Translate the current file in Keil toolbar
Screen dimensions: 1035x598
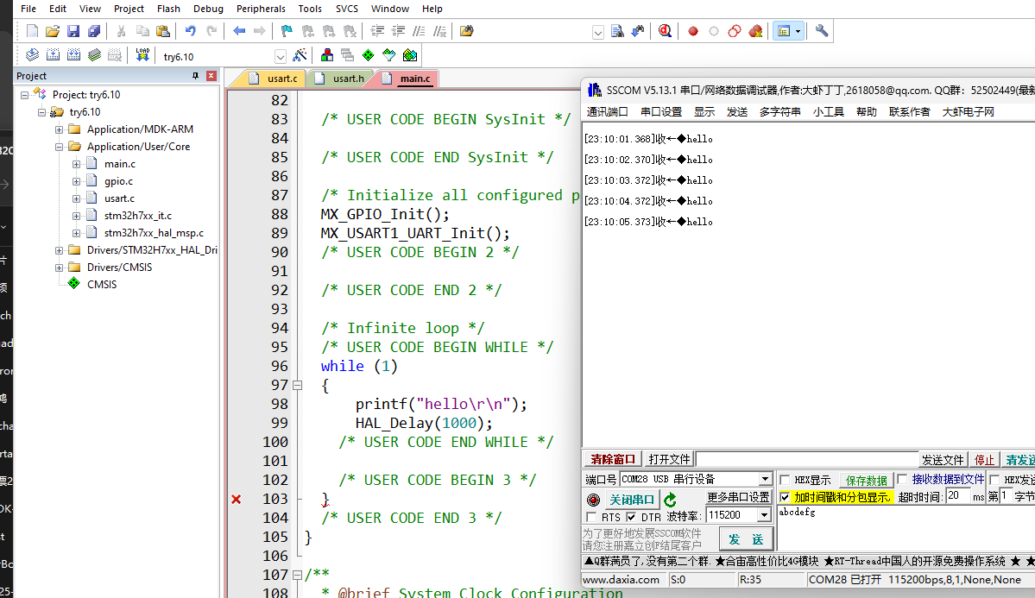pyautogui.click(x=32, y=55)
